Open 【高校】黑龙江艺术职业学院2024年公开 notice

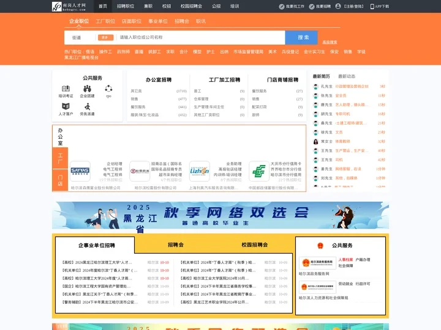(214, 302)
